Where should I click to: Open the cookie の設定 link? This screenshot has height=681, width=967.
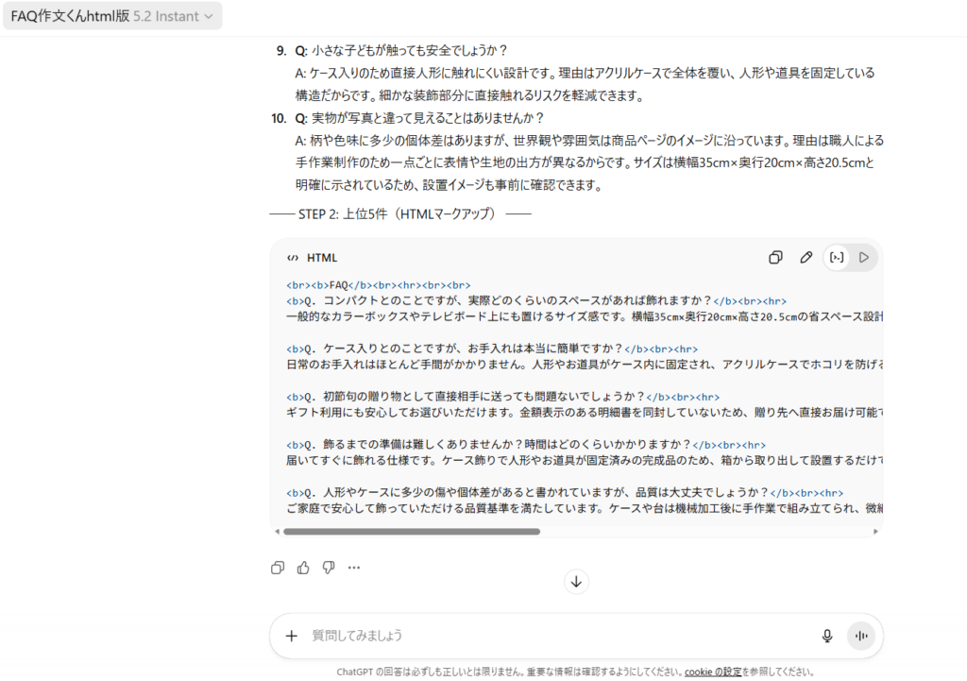point(713,672)
